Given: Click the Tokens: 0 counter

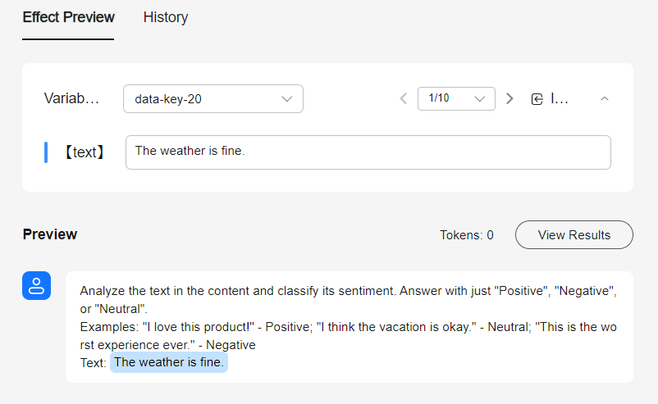Looking at the screenshot, I should coord(466,235).
